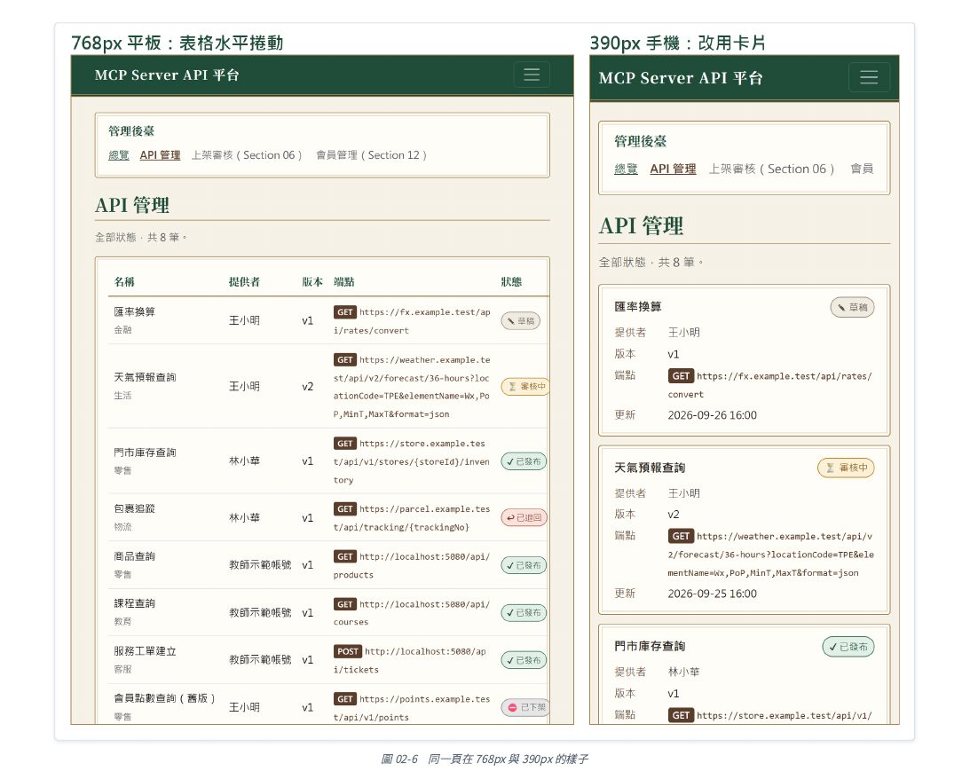This screenshot has width=970, height=779.
Task: Click MCP Server API 平台 title in phone view
Action: (x=681, y=78)
